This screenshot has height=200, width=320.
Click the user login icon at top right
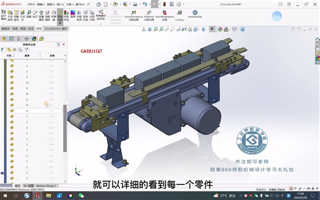pyautogui.click(x=281, y=4)
